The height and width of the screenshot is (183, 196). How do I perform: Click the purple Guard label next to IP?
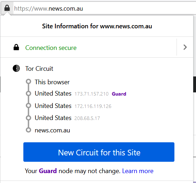pyautogui.click(x=119, y=94)
